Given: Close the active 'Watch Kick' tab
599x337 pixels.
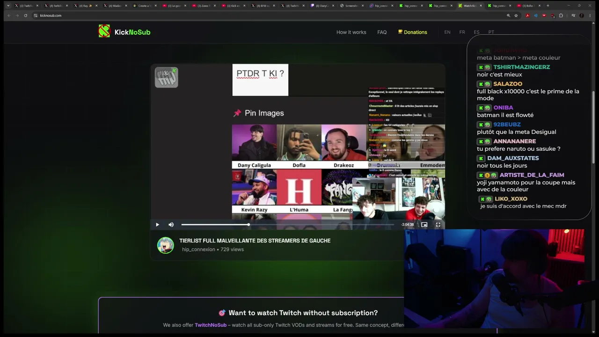Looking at the screenshot, I should point(481,6).
